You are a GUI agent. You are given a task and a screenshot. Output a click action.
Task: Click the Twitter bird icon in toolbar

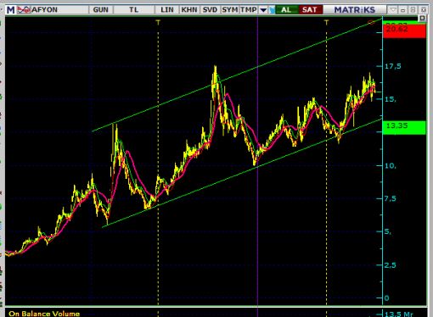tap(272, 10)
